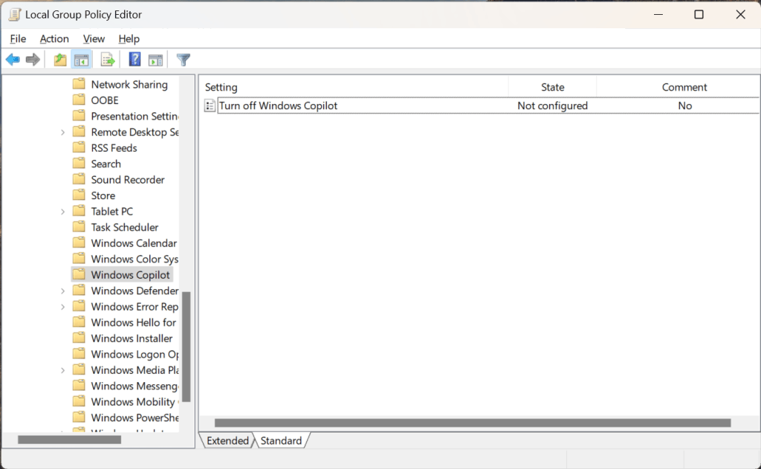This screenshot has height=469, width=761.
Task: Click the Filter icon on the toolbar
Action: (183, 59)
